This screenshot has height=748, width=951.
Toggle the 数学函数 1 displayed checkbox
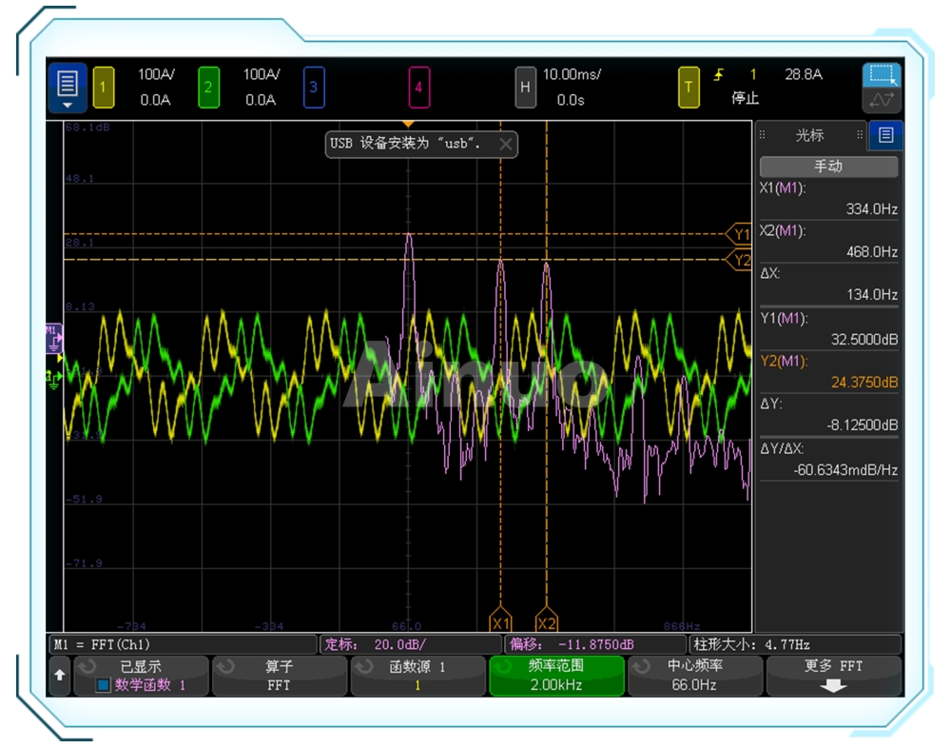[x=103, y=685]
